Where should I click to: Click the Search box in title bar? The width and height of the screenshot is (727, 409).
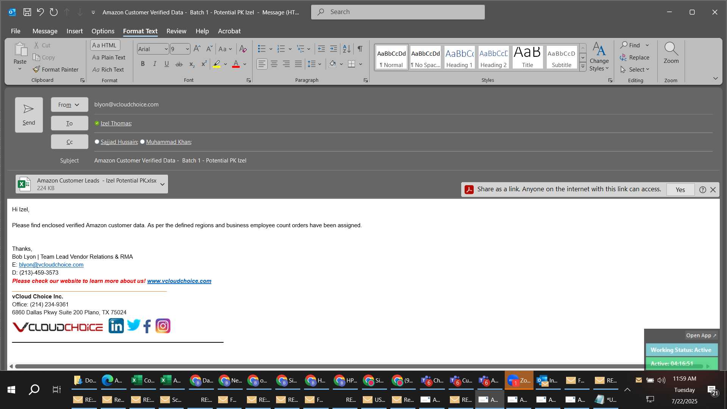coord(398,12)
